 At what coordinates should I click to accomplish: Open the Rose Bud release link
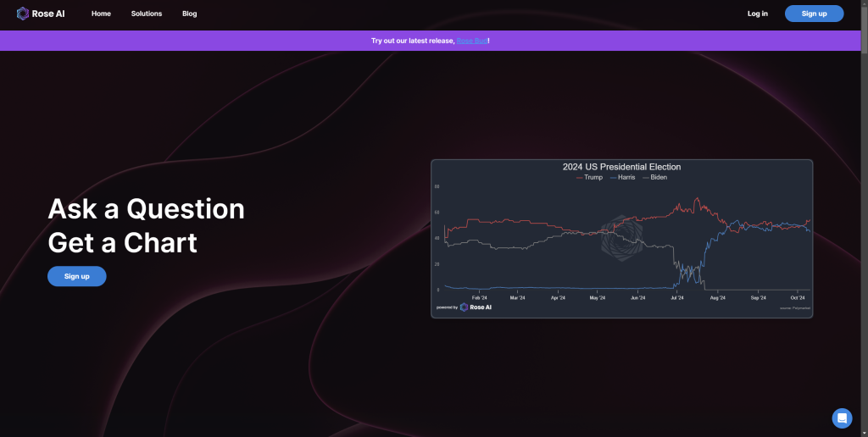[x=472, y=41]
